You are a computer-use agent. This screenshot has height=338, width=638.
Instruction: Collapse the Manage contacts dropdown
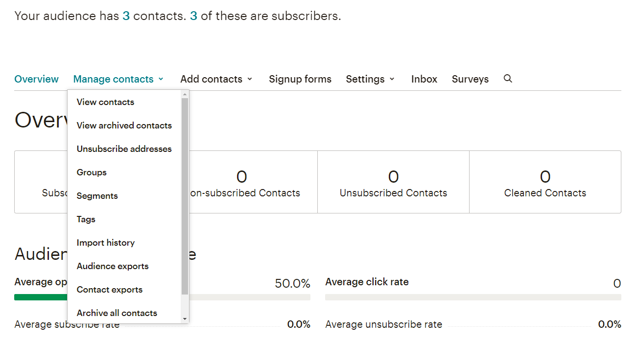118,79
